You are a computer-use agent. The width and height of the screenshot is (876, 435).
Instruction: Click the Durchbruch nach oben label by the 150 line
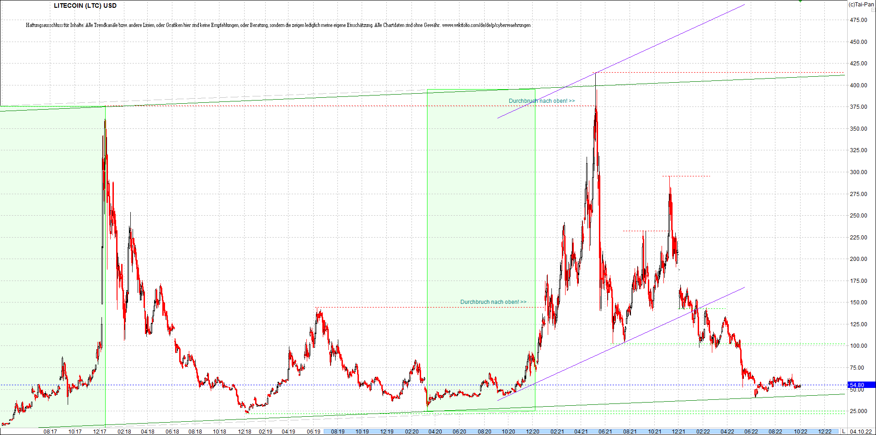(x=493, y=302)
